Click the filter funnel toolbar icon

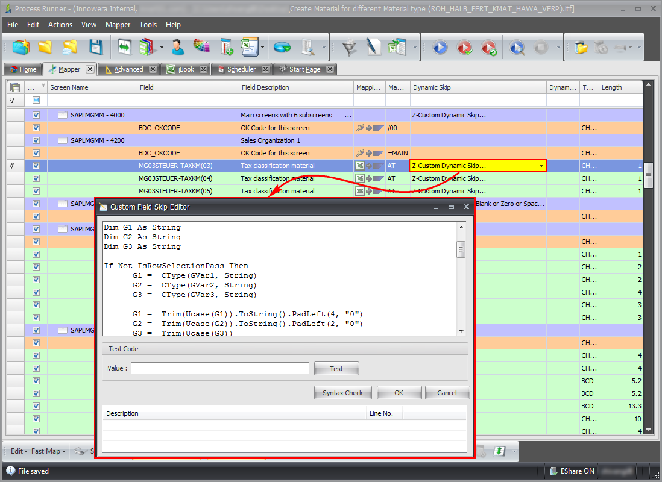tap(349, 47)
